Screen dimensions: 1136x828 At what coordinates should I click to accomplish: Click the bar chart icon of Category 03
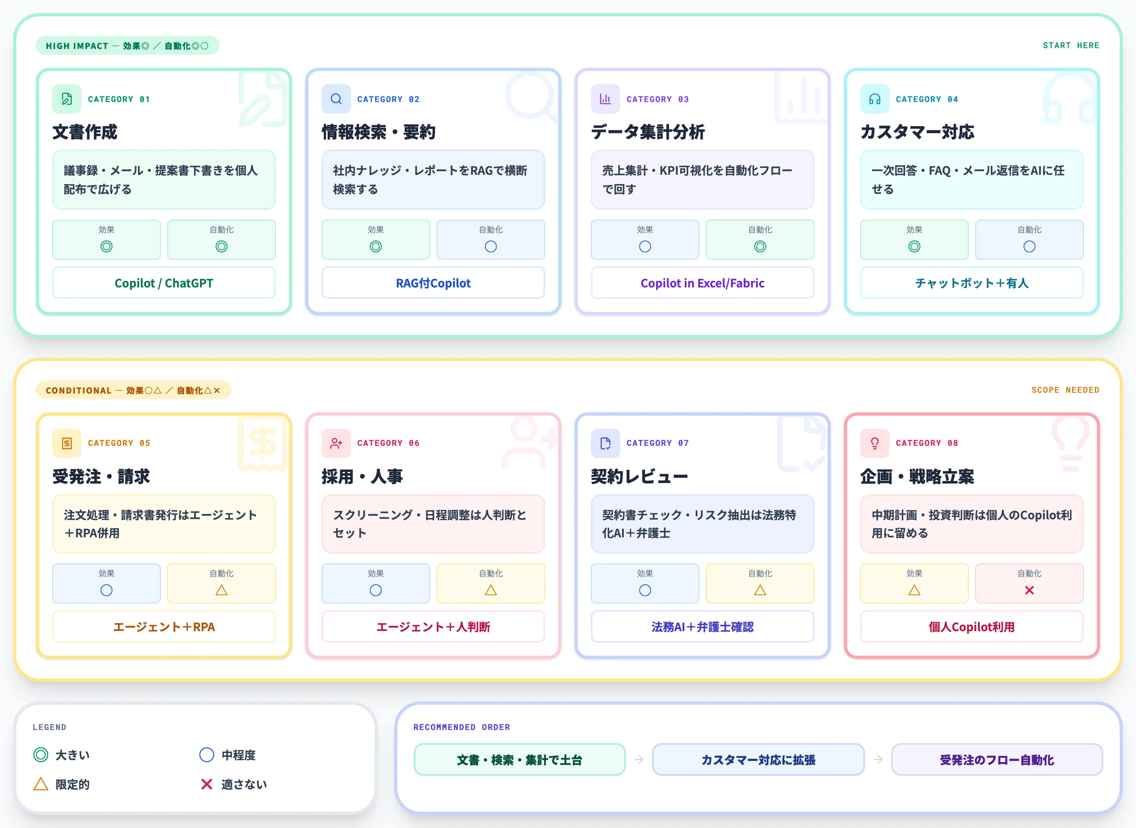click(605, 99)
